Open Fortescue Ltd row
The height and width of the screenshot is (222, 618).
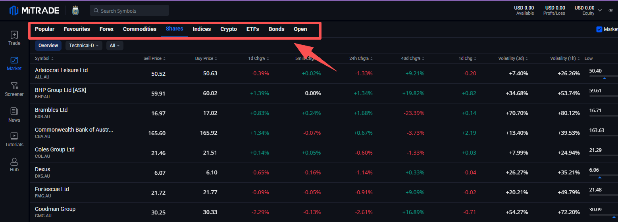324,192
